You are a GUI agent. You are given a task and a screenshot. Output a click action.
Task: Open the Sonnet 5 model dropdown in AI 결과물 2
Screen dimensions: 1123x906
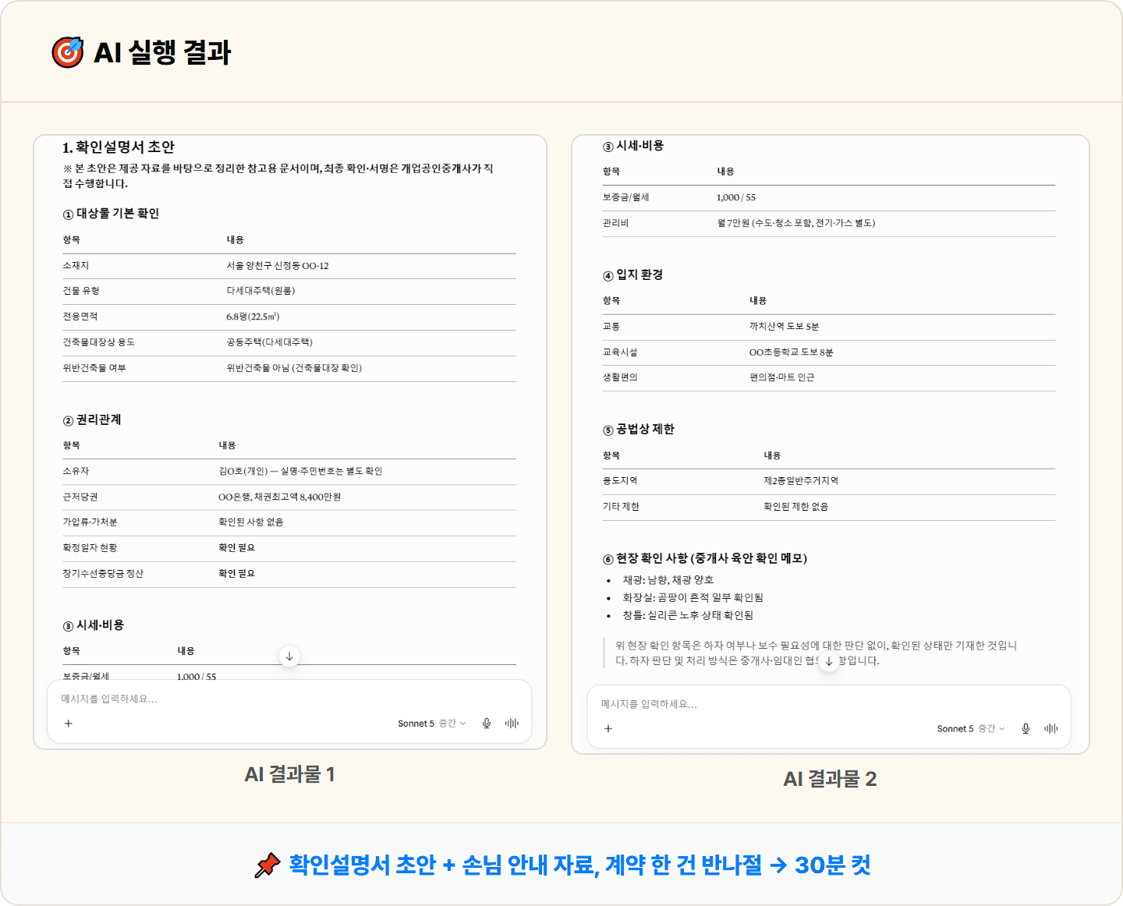tap(971, 729)
